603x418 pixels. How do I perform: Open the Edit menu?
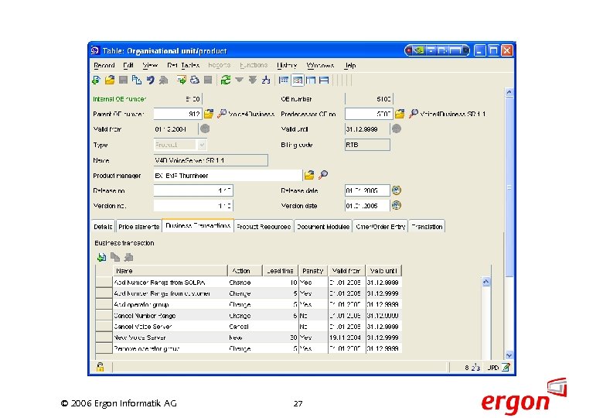pos(128,66)
